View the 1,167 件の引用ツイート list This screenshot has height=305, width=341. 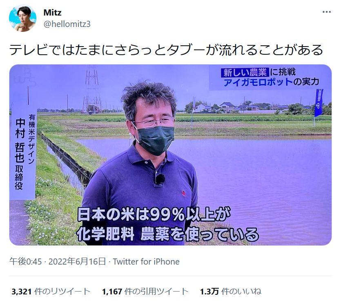pyautogui.click(x=145, y=291)
